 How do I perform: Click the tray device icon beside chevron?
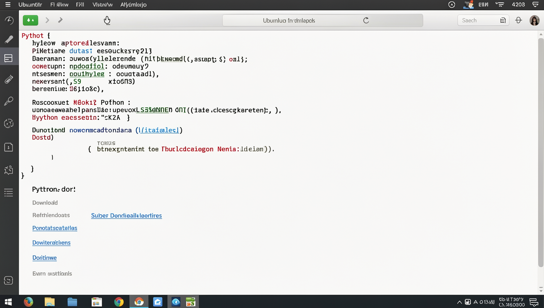click(468, 302)
